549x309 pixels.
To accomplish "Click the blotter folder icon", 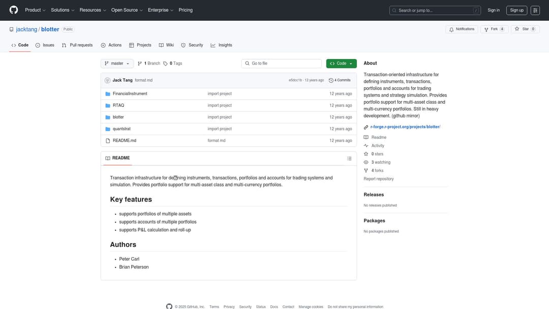I will (x=108, y=117).
